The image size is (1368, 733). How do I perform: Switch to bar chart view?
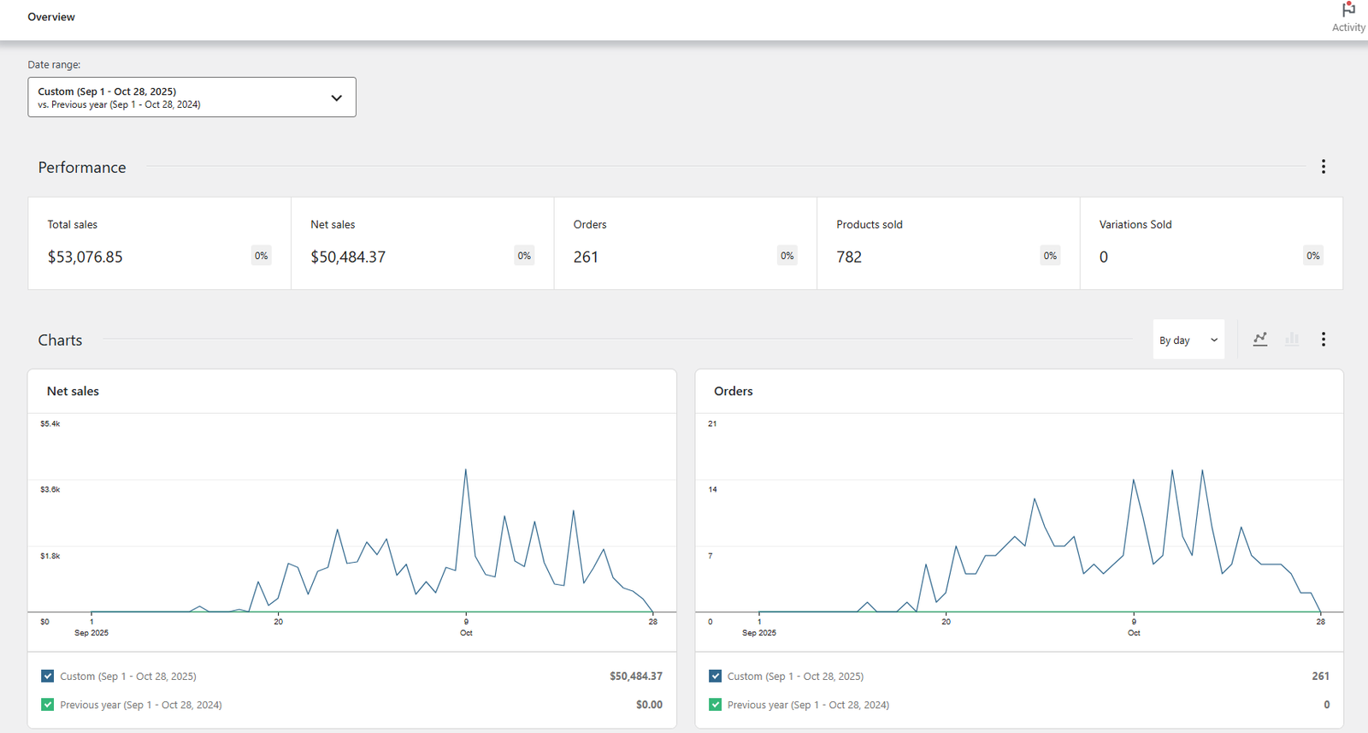1292,340
